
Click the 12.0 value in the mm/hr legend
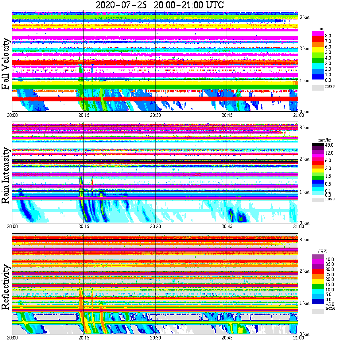[329, 153]
